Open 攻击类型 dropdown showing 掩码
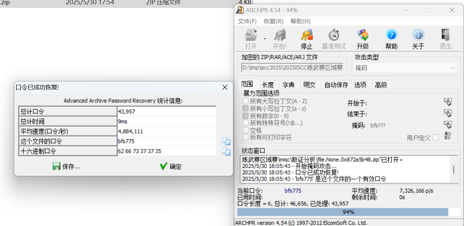The height and width of the screenshot is (226, 464). tap(405, 68)
